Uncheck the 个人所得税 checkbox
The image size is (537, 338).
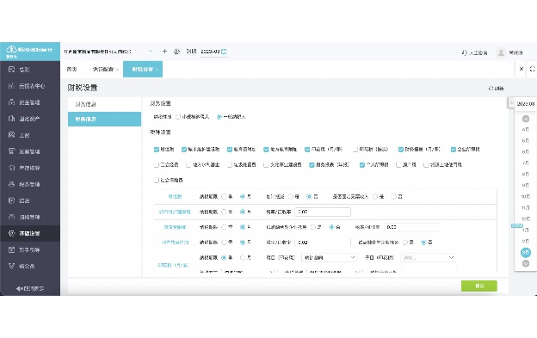point(362,165)
